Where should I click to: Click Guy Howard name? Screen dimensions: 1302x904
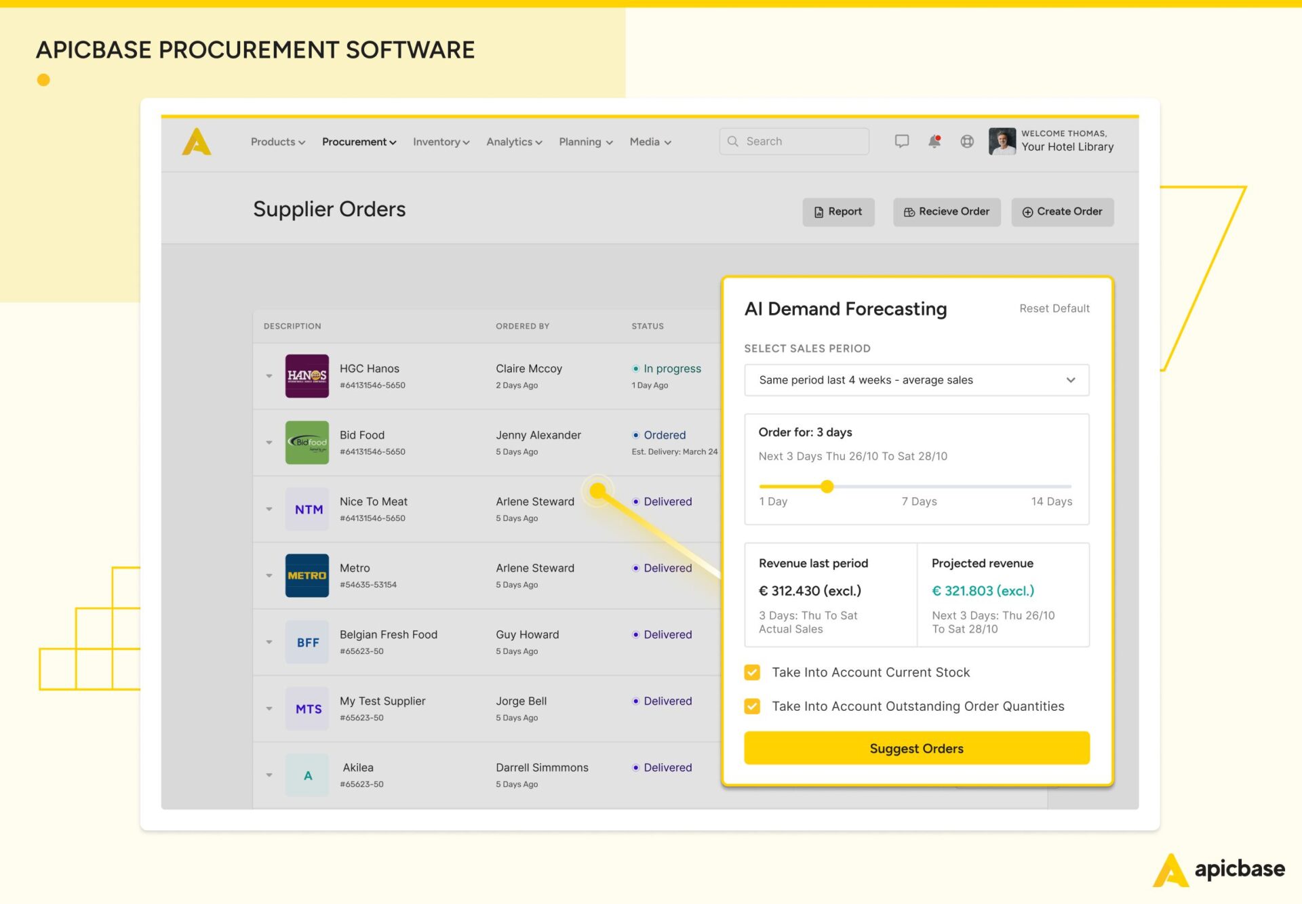click(x=528, y=634)
